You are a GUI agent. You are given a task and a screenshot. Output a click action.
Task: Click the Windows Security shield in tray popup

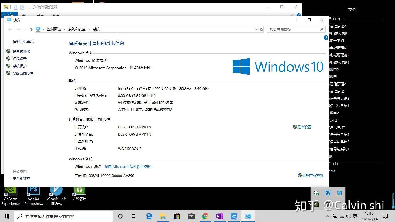point(316,193)
